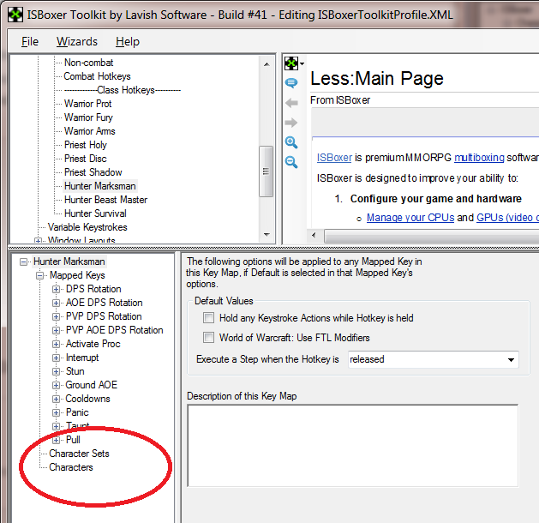Enable Hold any Keystroke Actions while Hotkey is held
Screen dimensions: 539x523
[x=208, y=318]
